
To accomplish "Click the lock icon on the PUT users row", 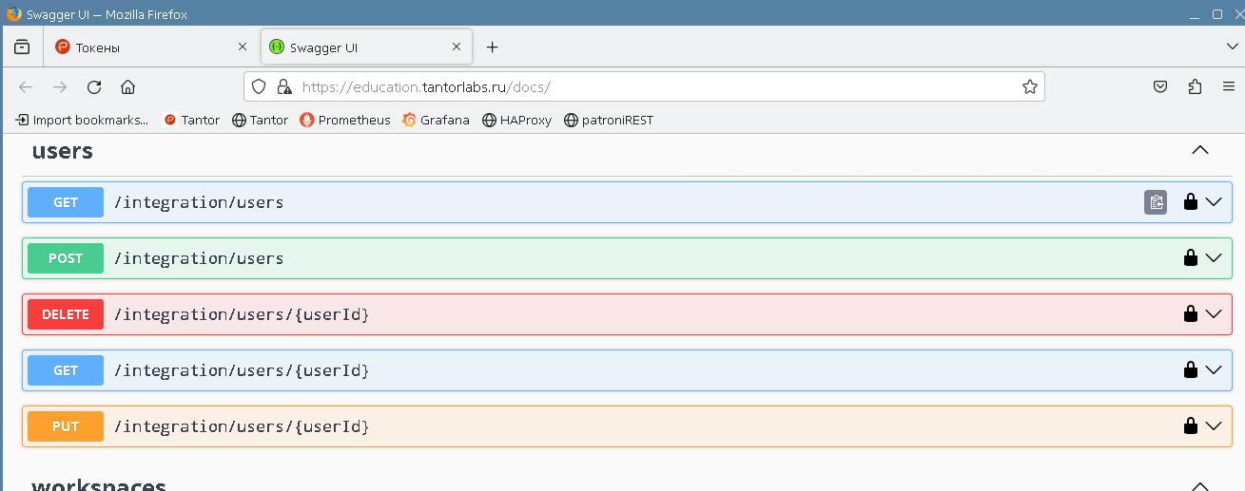I will [x=1190, y=426].
